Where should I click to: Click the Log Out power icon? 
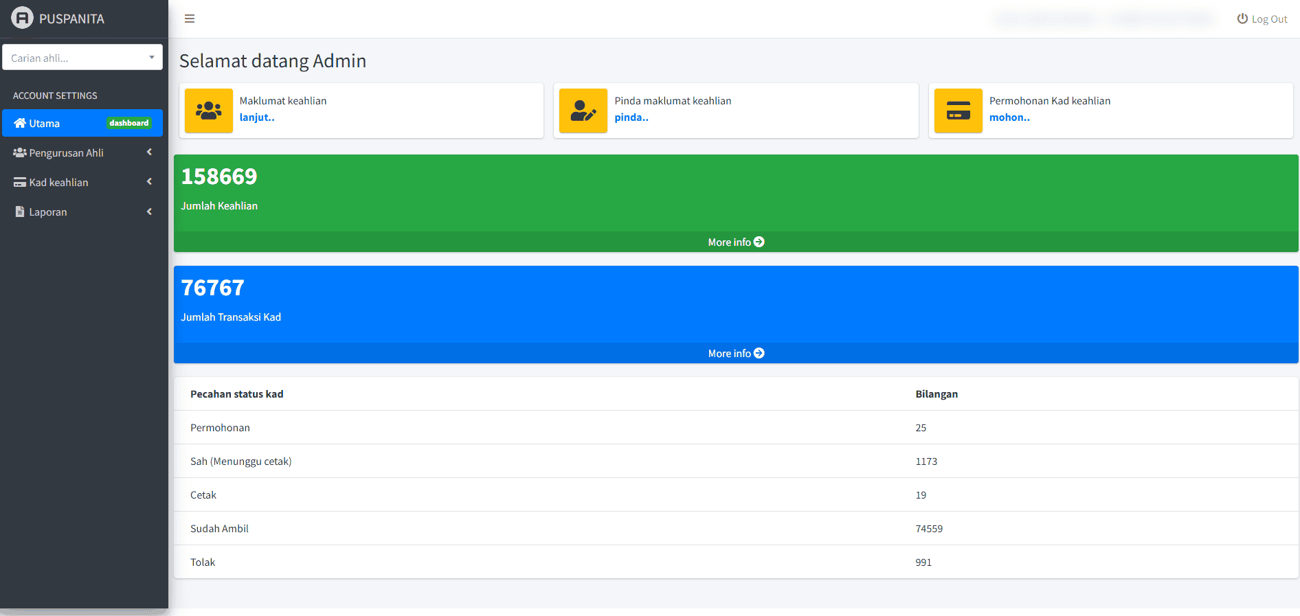(1242, 19)
